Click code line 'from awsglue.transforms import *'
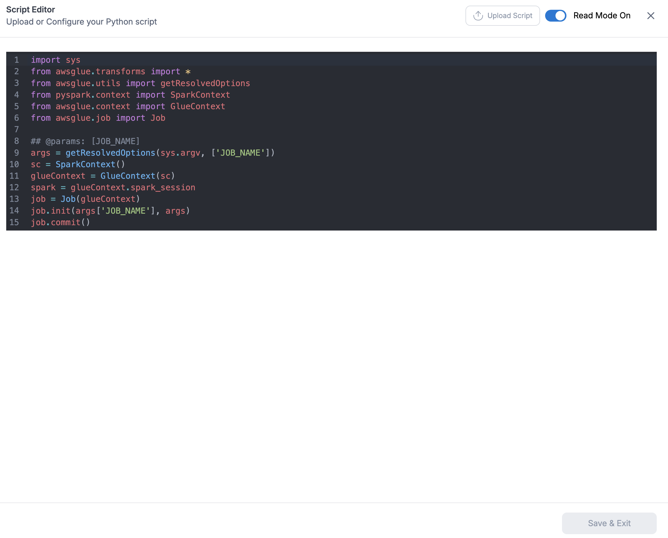Viewport: 668px width, 538px height. click(x=111, y=72)
